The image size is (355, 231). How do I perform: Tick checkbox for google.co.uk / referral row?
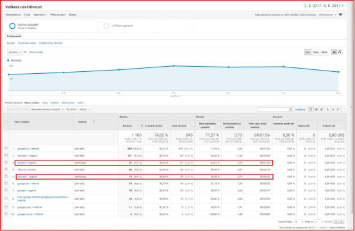(6, 214)
